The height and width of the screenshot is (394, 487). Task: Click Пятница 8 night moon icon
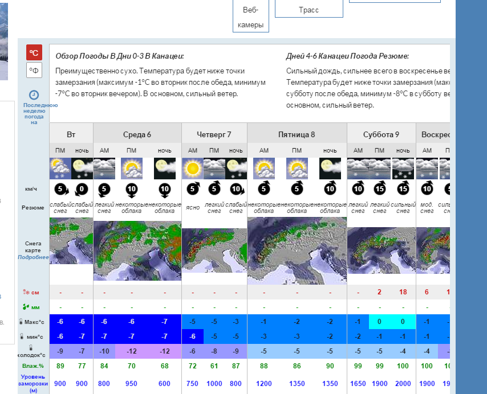(330, 169)
